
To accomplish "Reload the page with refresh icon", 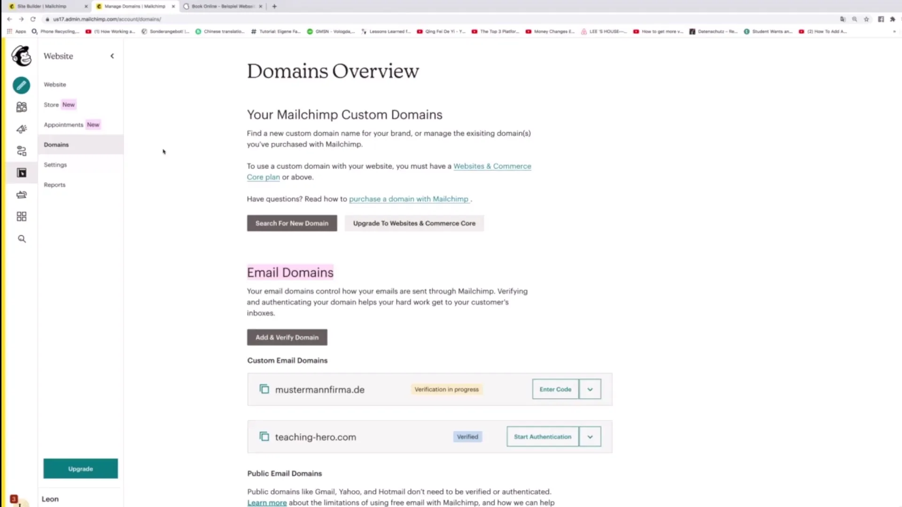I will 33,19.
